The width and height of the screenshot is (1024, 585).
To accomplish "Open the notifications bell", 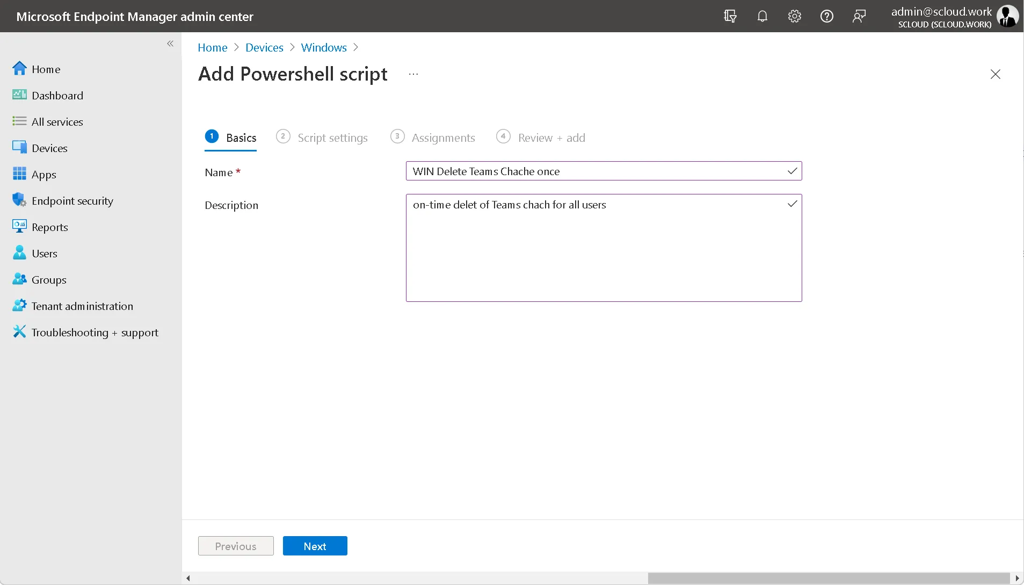I will point(762,16).
